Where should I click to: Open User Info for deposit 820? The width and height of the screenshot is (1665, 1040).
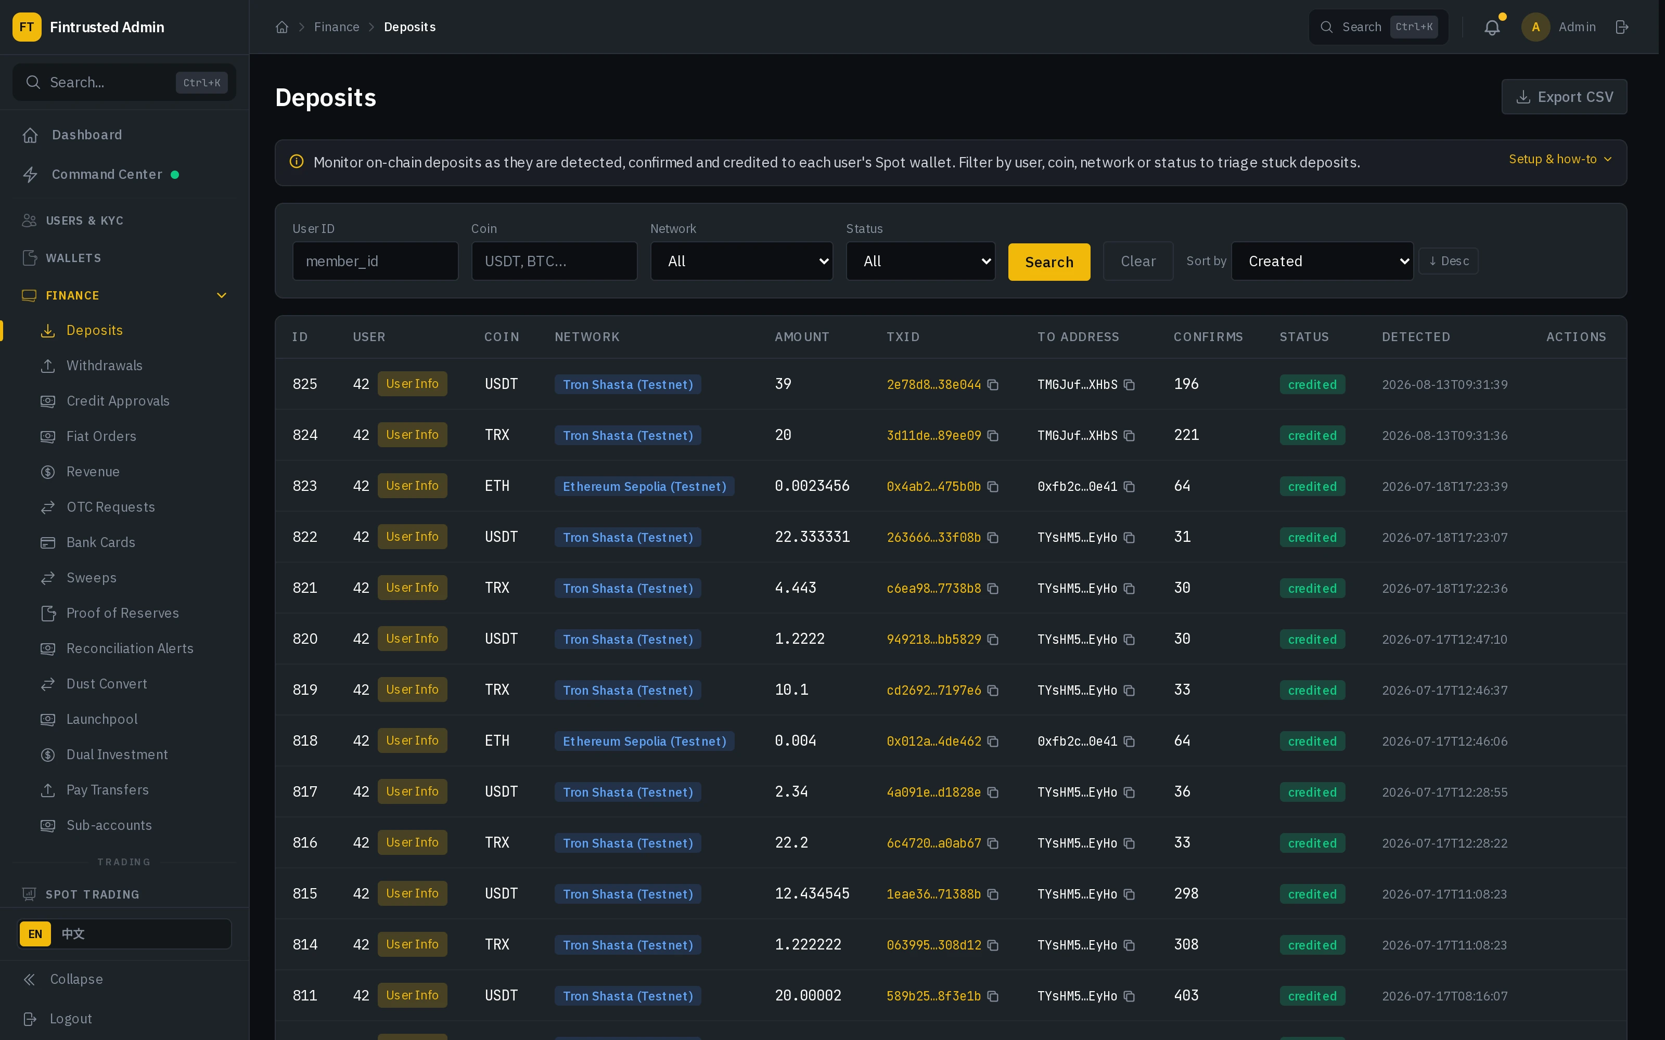(x=412, y=639)
